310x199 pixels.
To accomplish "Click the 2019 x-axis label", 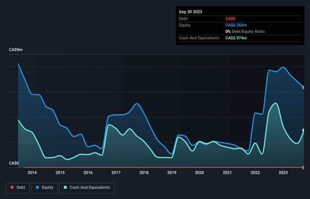I will pos(171,173).
